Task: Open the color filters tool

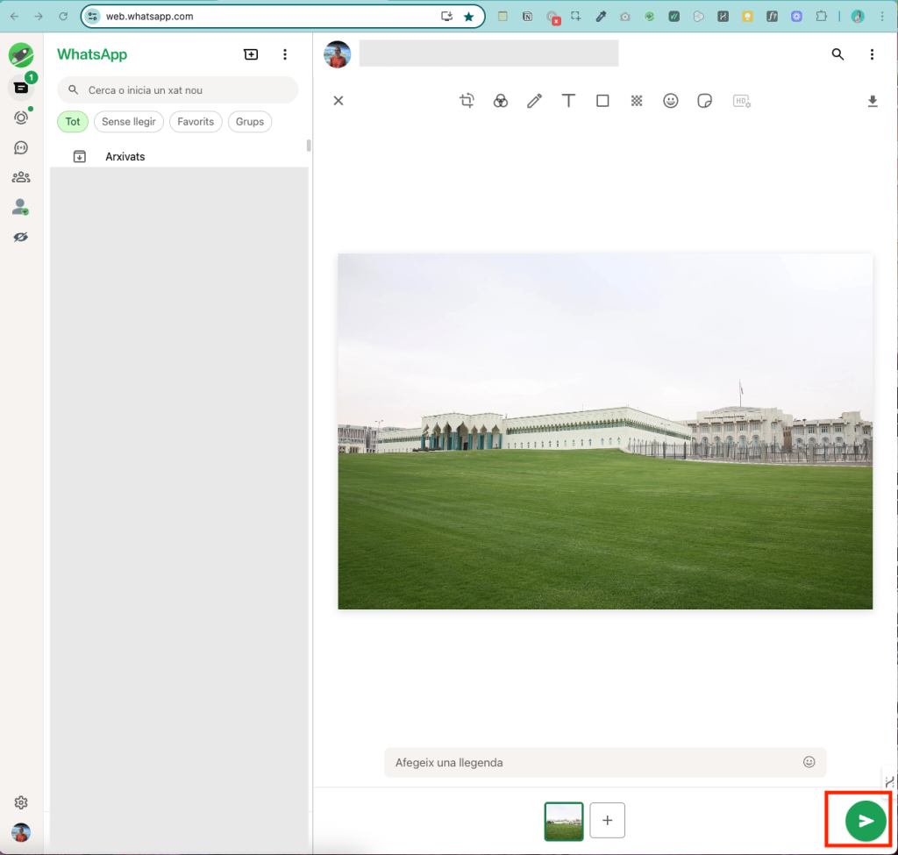Action: (x=500, y=101)
